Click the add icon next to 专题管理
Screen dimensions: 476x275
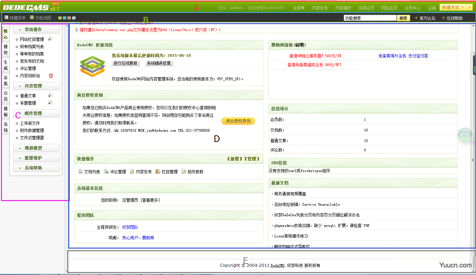point(50,103)
